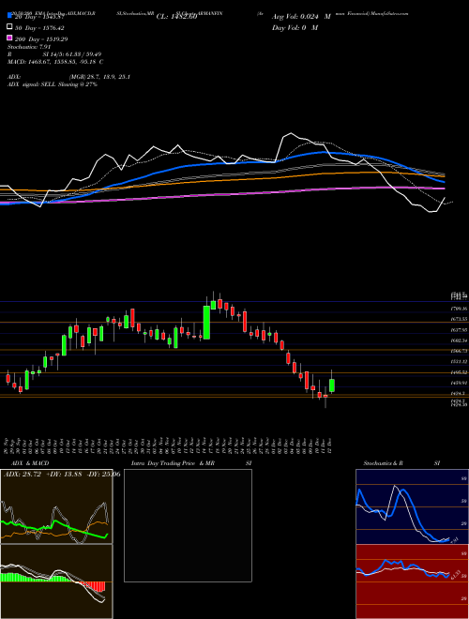Click the 'ADX signal: SELL' text line
469x619 pixels.
[53, 84]
